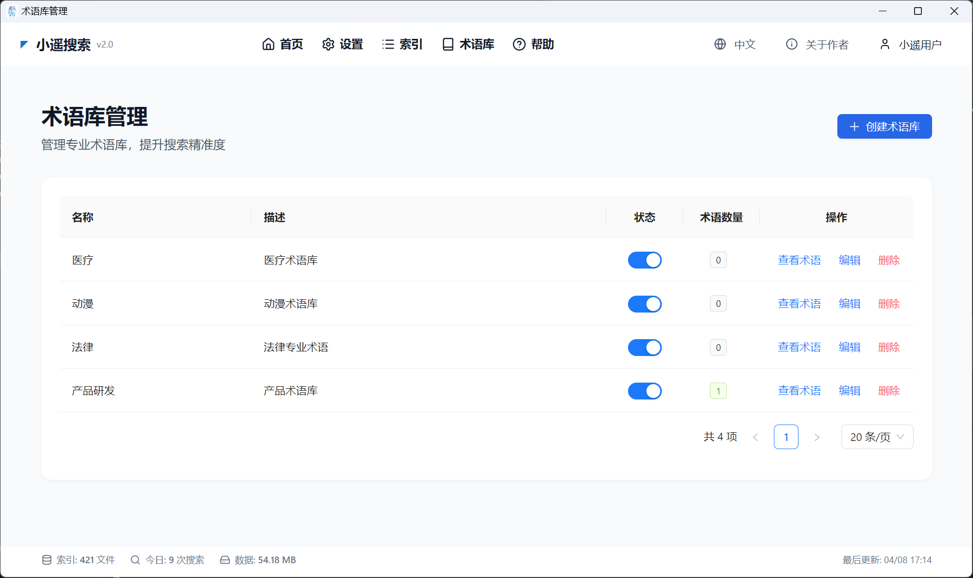Click the 法律专业术语 description cell
The height and width of the screenshot is (578, 973).
click(296, 347)
